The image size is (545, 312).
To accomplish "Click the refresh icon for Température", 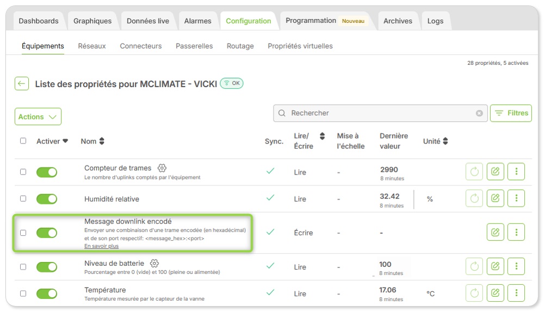I will 474,293.
